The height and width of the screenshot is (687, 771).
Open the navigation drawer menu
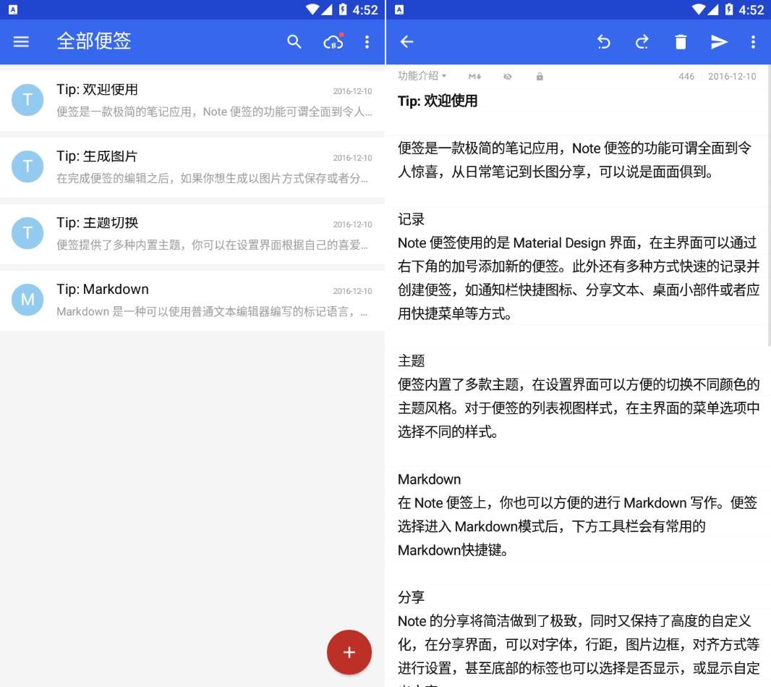pyautogui.click(x=21, y=41)
